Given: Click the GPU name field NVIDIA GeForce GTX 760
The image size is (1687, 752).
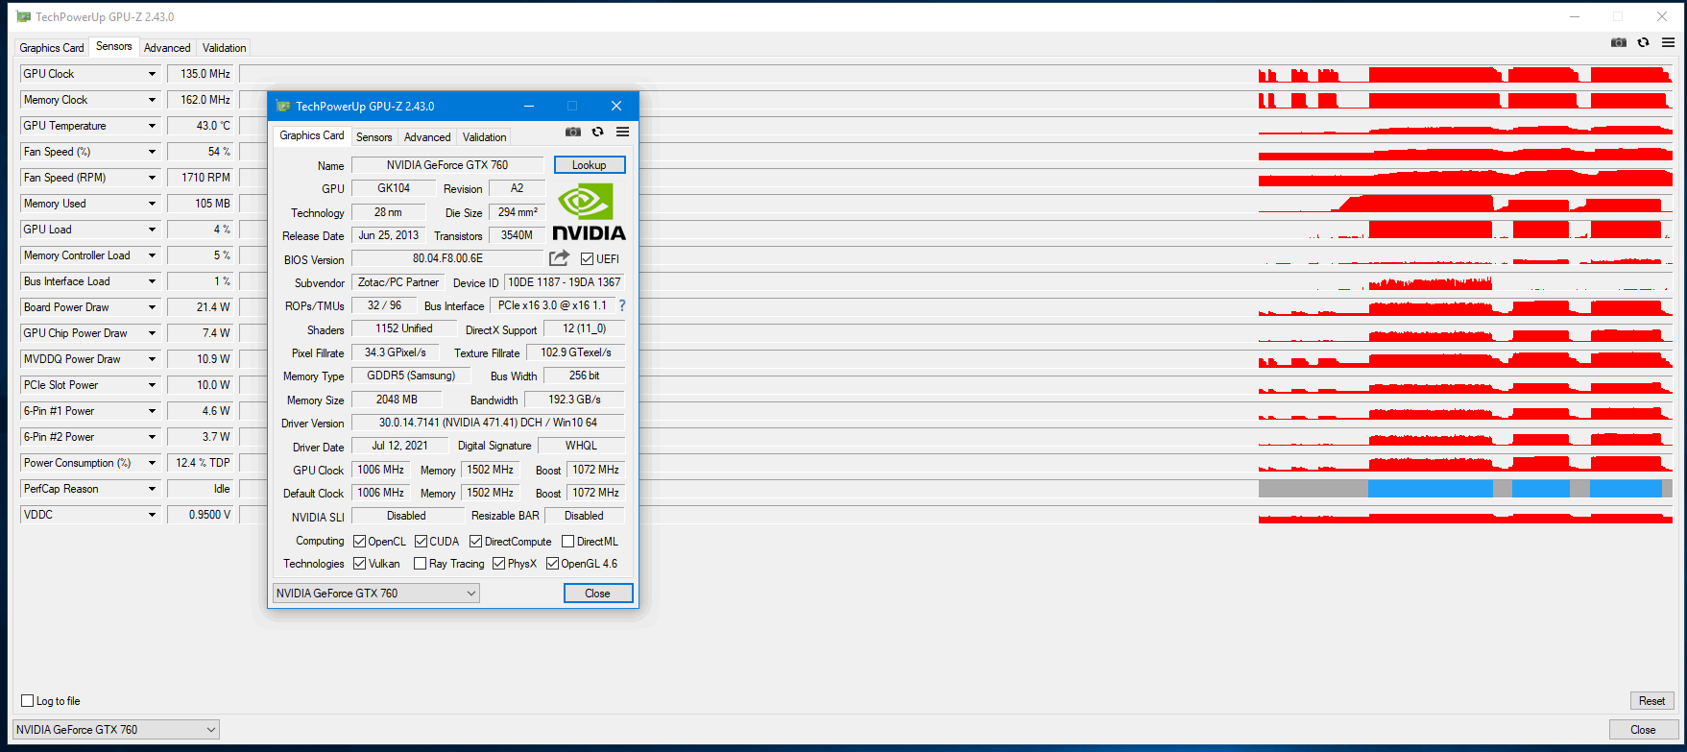Looking at the screenshot, I should tap(447, 165).
